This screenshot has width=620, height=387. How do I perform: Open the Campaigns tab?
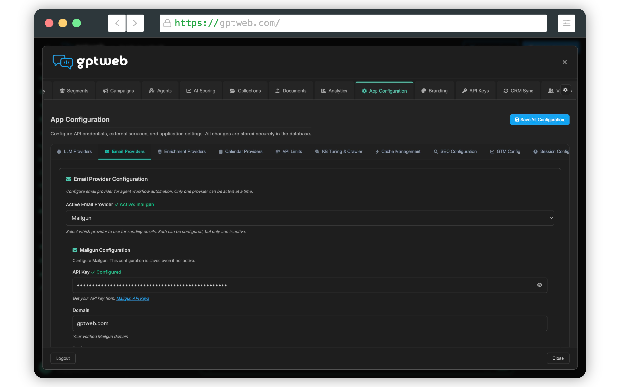pyautogui.click(x=118, y=91)
